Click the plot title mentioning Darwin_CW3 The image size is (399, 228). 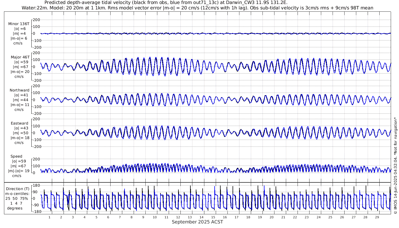pyautogui.click(x=166, y=3)
